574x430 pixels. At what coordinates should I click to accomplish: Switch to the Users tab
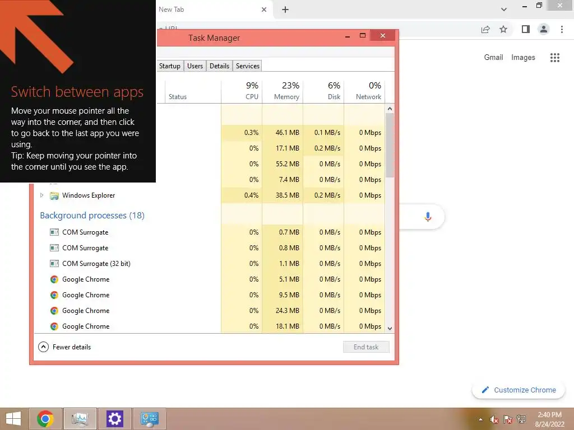tap(195, 66)
